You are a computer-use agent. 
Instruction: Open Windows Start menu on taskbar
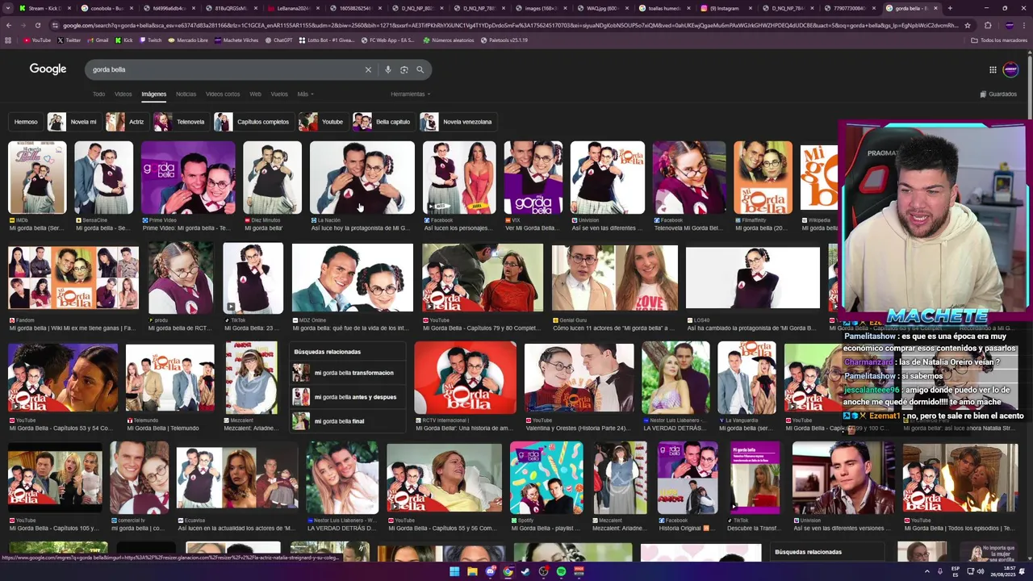(x=454, y=571)
